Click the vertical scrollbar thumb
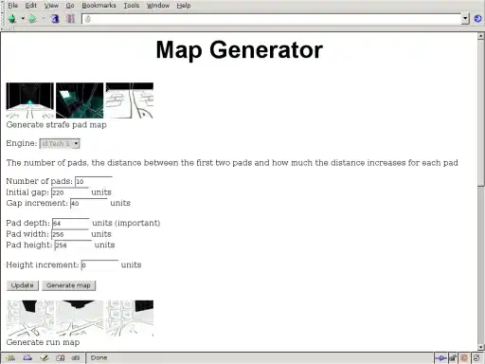Viewport: 485px width, 364px height. (x=481, y=113)
